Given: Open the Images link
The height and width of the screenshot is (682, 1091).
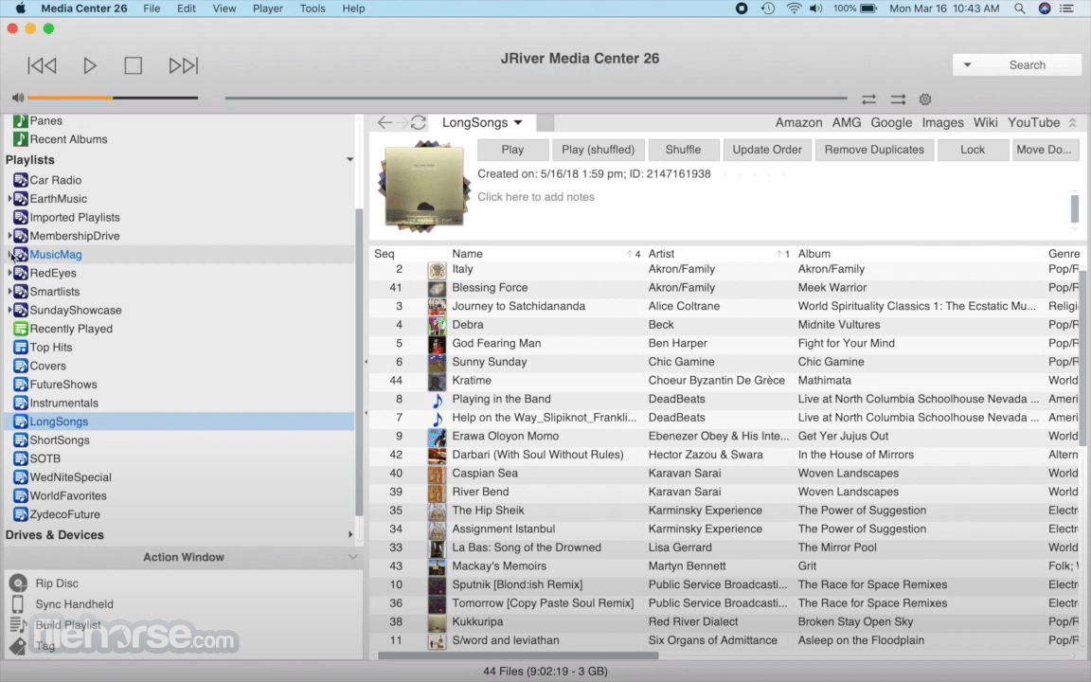Looking at the screenshot, I should click(943, 122).
